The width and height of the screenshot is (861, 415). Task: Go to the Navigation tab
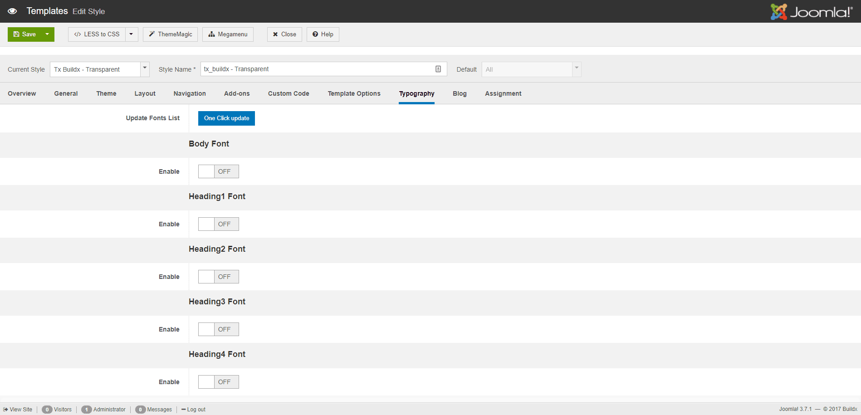click(190, 93)
